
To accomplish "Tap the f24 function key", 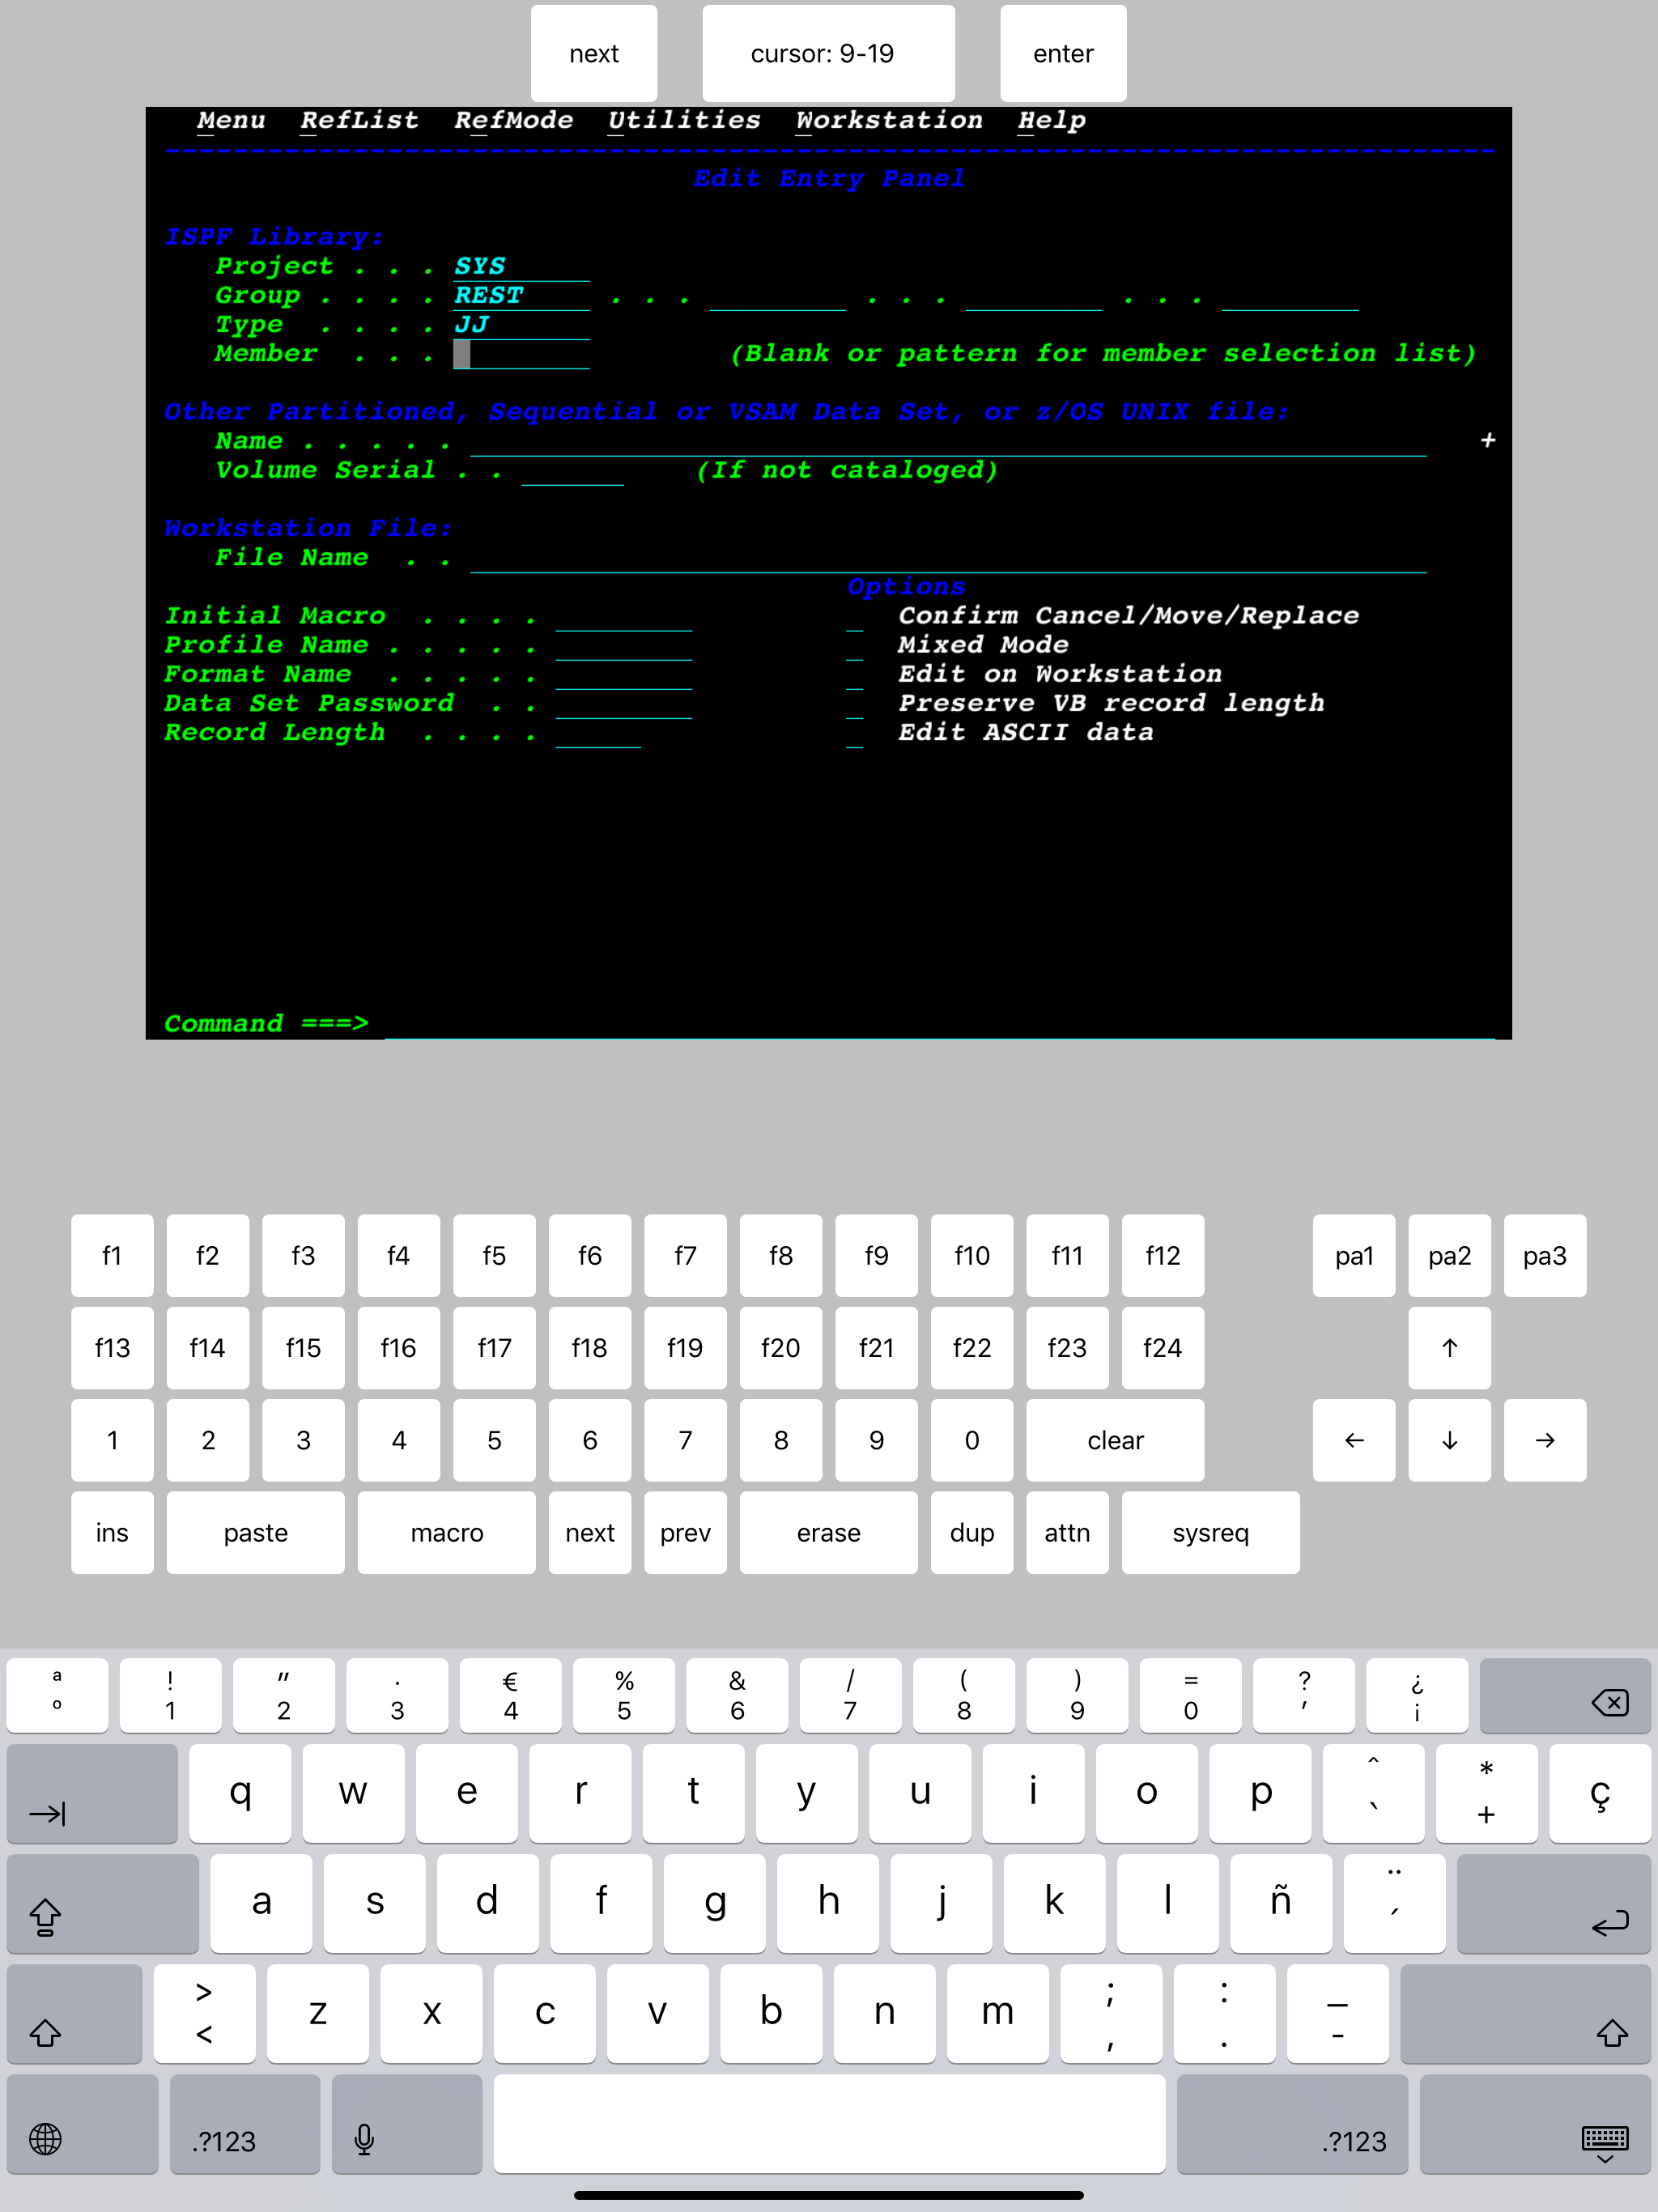I will [x=1163, y=1347].
